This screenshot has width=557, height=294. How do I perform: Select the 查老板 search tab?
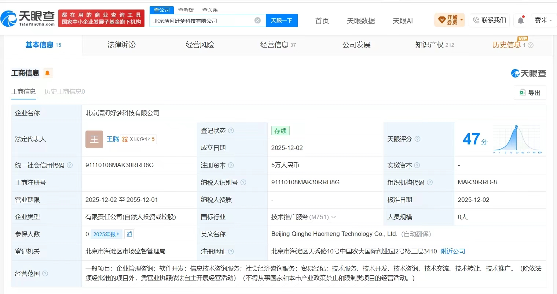click(186, 10)
